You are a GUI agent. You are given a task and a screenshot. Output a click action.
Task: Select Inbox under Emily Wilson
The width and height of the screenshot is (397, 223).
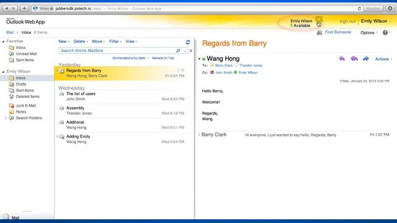tap(20, 78)
